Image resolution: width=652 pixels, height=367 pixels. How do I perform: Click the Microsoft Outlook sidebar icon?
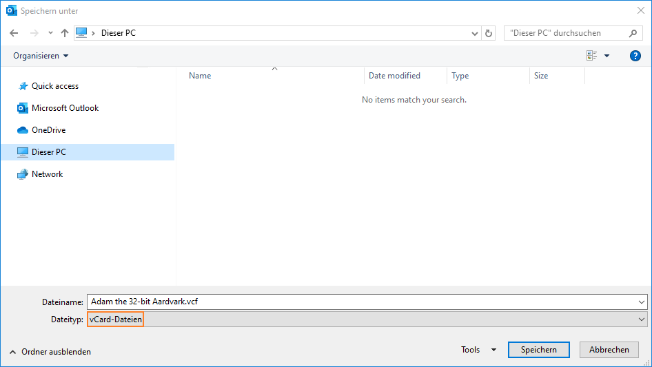pos(23,108)
